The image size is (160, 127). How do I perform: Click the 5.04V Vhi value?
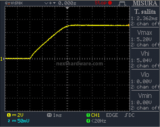pyautogui.click(x=144, y=60)
